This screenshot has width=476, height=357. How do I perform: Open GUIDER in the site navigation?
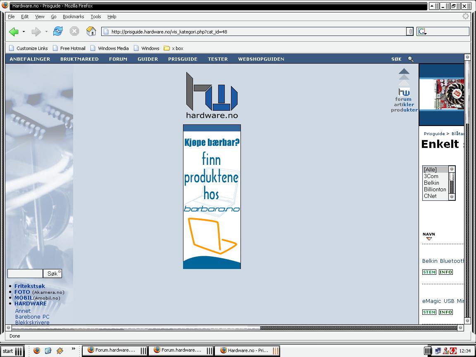click(x=148, y=59)
